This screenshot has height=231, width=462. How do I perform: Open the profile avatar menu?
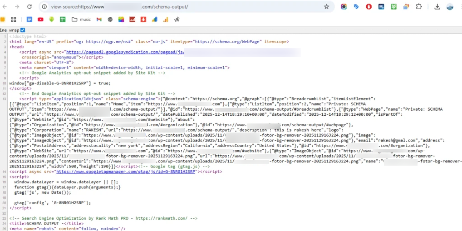pos(450,6)
